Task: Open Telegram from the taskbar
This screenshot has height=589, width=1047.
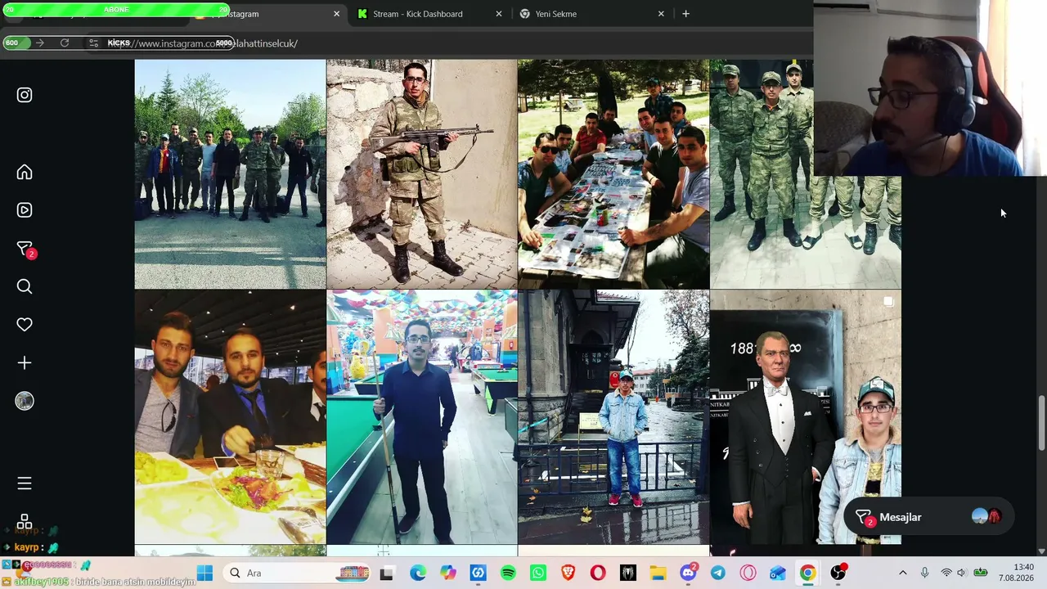Action: point(717,573)
